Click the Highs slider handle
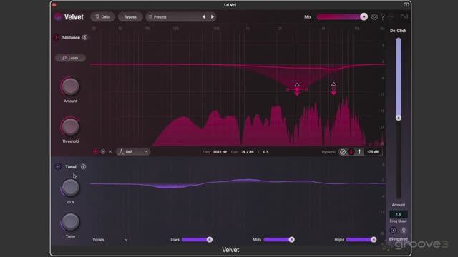The image size is (458, 257). tap(374, 240)
